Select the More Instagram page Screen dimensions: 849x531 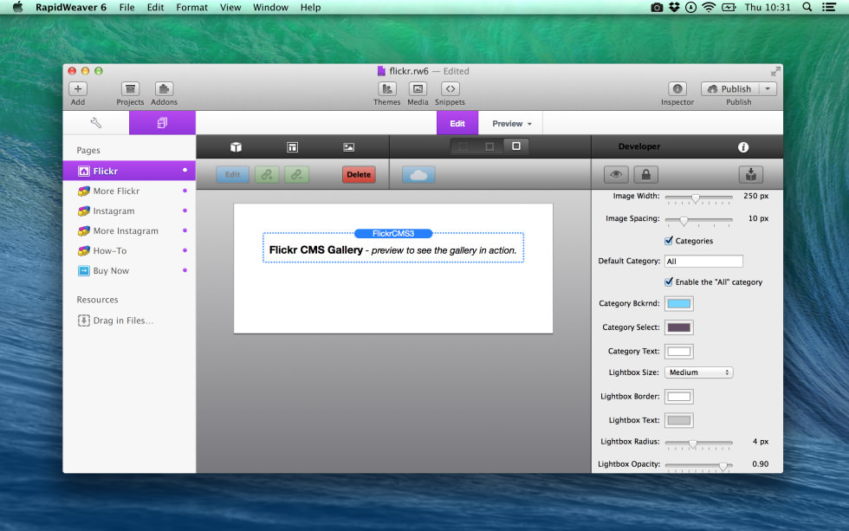click(x=129, y=230)
